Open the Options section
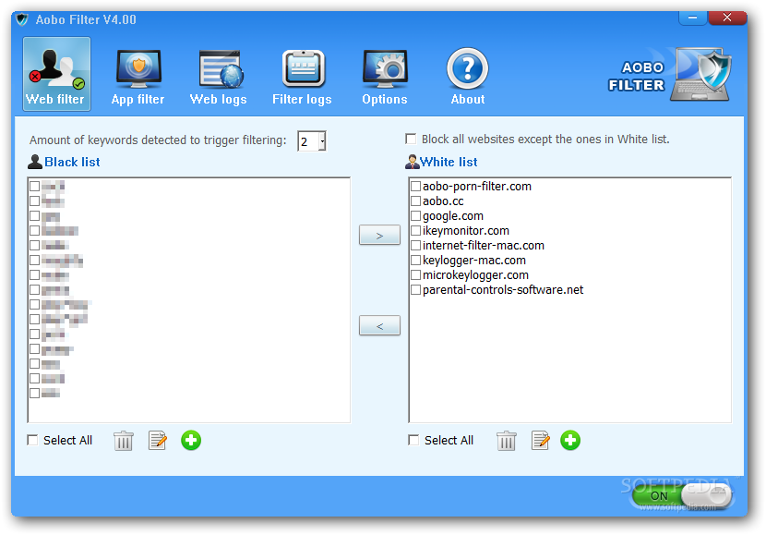The height and width of the screenshot is (535, 766). click(x=385, y=78)
